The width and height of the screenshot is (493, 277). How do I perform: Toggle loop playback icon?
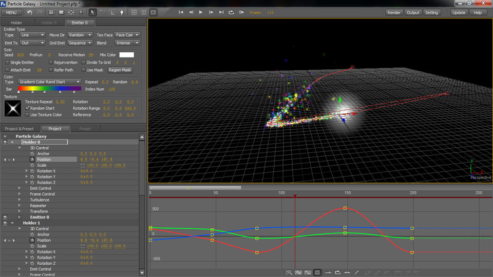pyautogui.click(x=231, y=12)
